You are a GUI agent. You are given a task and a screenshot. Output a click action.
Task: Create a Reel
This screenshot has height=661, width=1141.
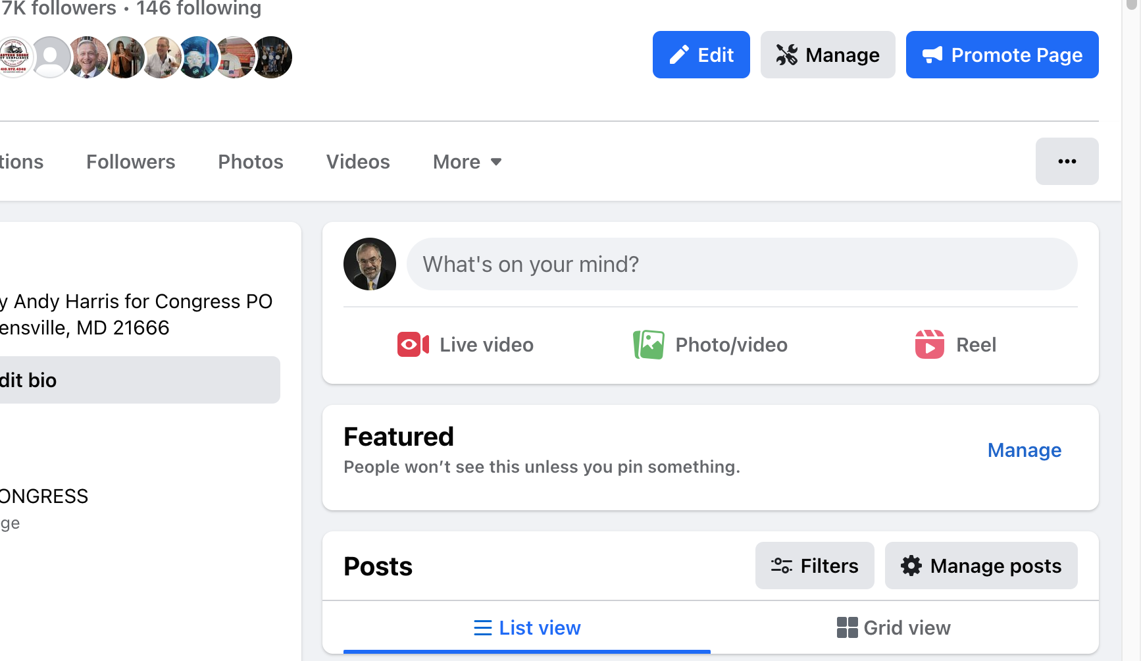(955, 345)
